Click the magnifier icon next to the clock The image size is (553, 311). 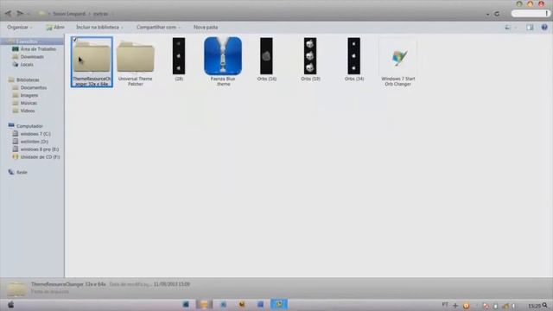coord(545,305)
